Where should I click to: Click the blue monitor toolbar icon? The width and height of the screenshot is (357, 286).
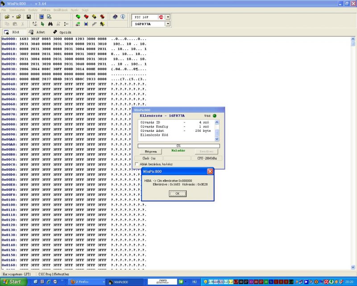(41, 17)
